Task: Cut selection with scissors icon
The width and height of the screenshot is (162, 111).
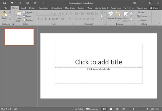Action: (x=10, y=12)
